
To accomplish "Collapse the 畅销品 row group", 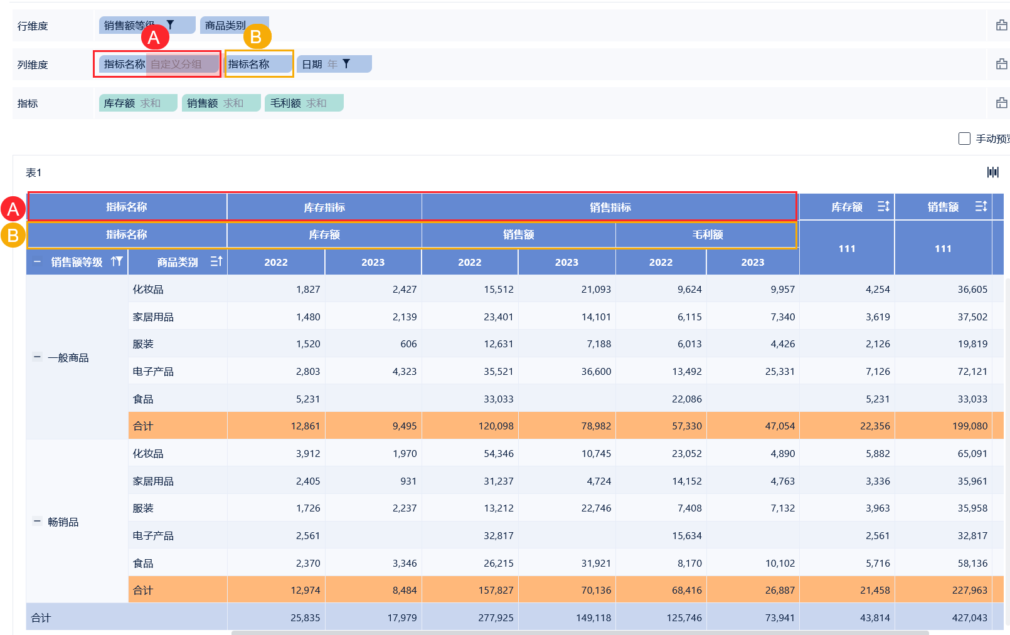I will pos(37,522).
